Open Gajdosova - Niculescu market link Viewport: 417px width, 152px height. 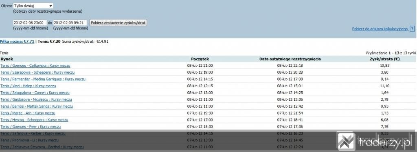tap(36, 99)
